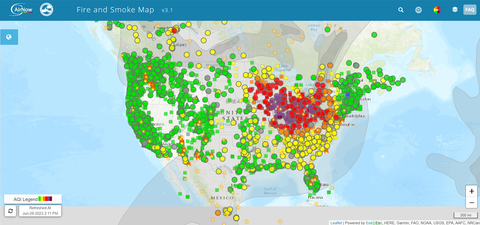Click the 300 mi scale bar
This screenshot has width=480, height=225.
tap(465, 215)
